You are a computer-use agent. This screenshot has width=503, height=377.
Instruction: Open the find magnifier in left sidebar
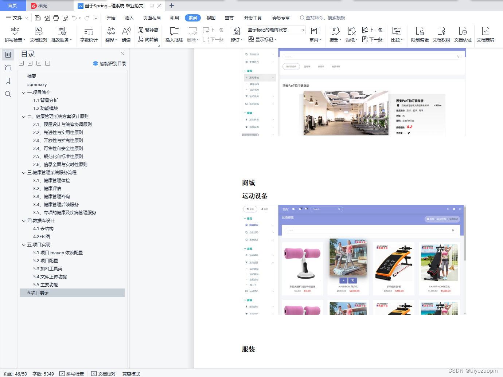click(8, 94)
